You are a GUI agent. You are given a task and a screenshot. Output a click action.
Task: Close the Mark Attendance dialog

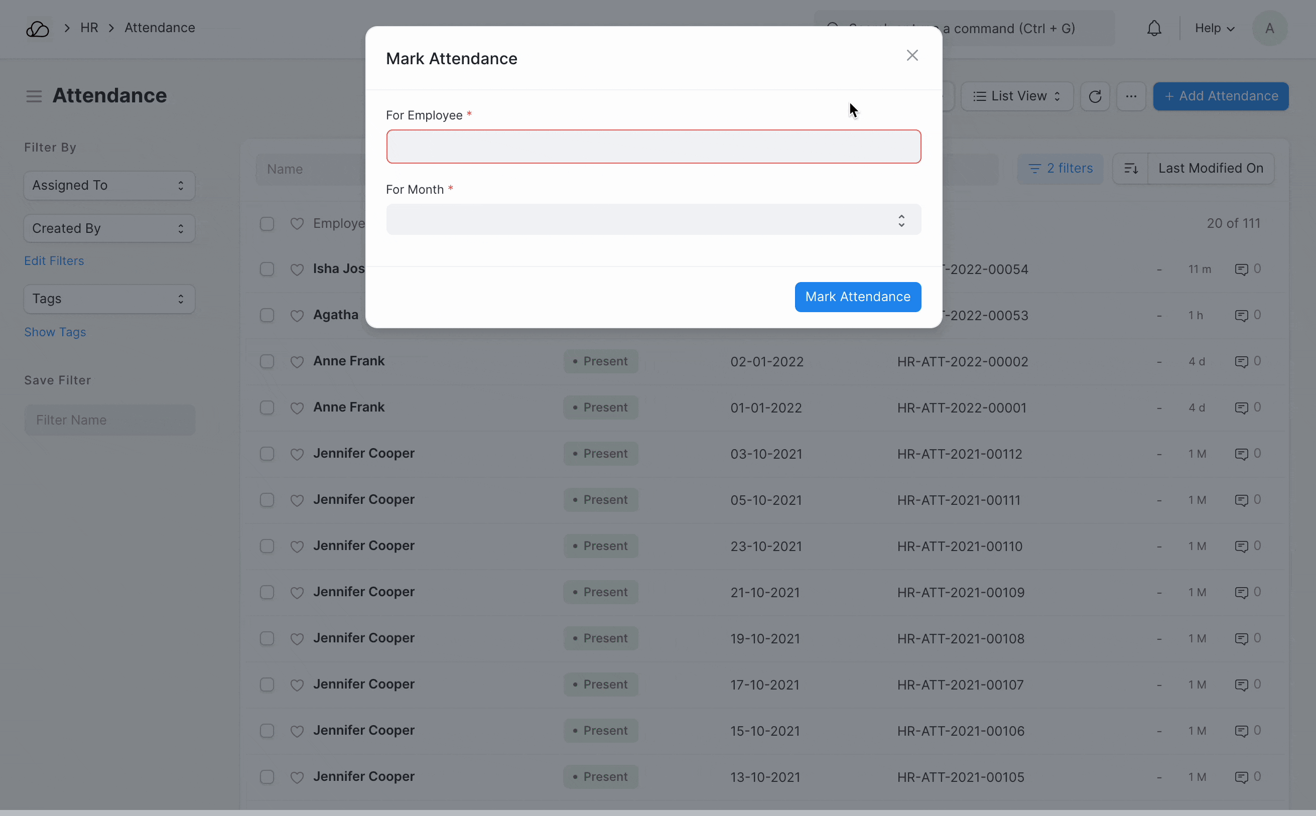point(911,56)
